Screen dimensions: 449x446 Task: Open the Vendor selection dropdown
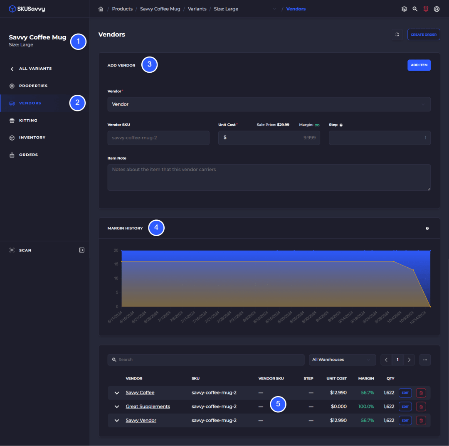click(x=269, y=104)
